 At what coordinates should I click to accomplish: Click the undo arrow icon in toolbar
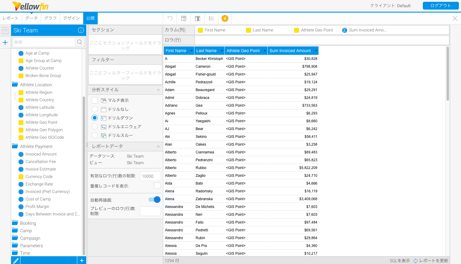pos(170,19)
